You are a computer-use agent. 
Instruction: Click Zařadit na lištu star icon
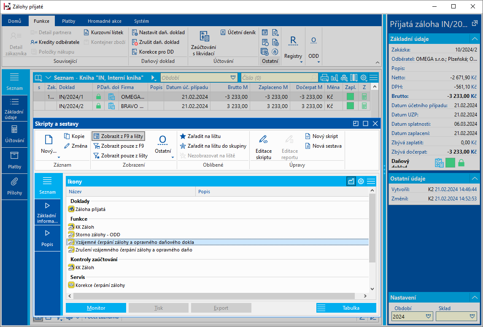click(x=183, y=136)
